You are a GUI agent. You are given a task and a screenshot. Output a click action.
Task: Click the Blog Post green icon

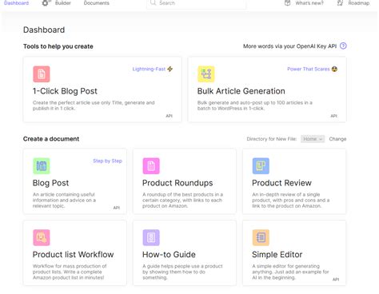(x=42, y=166)
